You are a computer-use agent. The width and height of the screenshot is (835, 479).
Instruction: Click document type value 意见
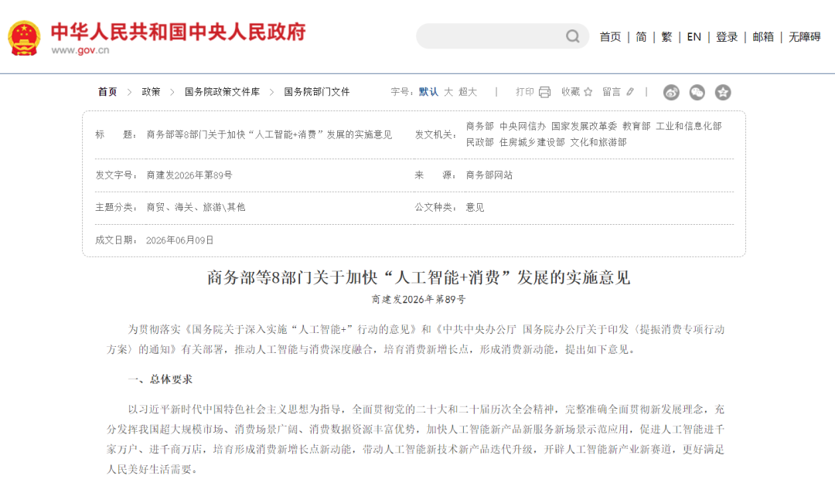pos(475,208)
